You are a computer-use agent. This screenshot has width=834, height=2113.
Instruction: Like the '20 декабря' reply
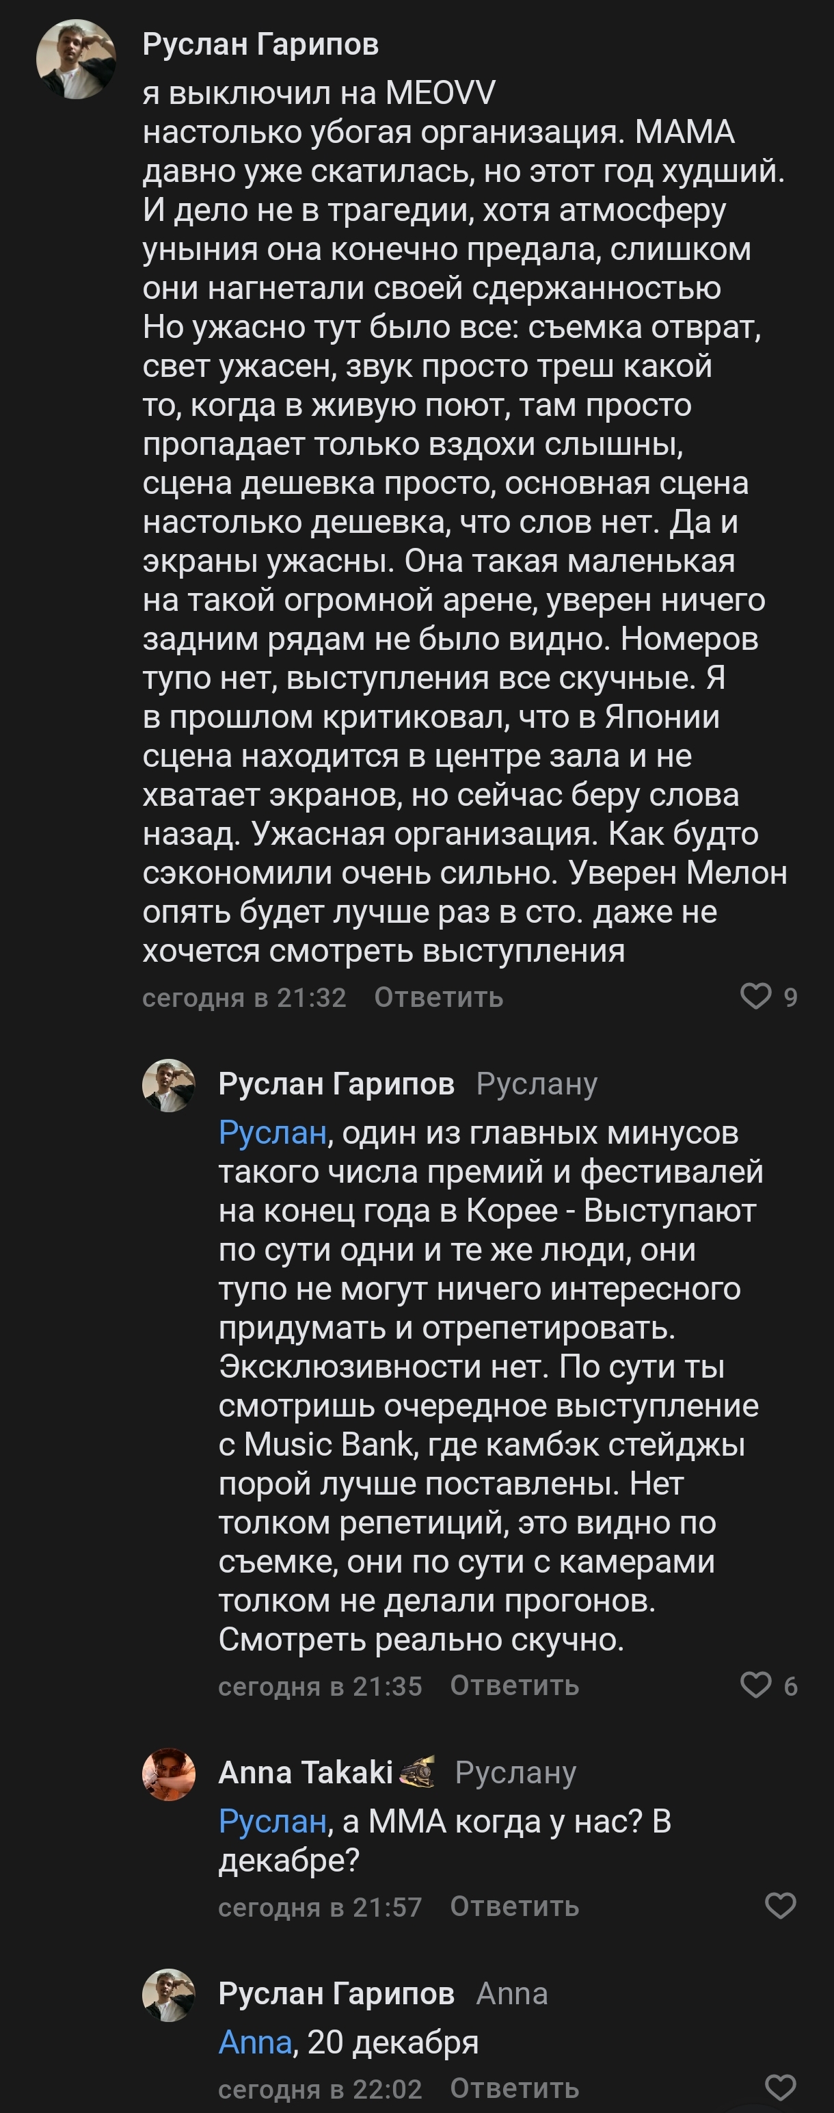[780, 2087]
